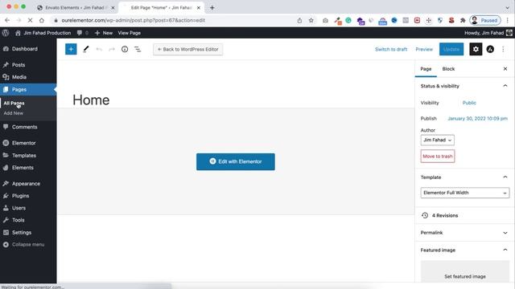This screenshot has width=515, height=289.
Task: Click the WordPress logo in admin bar
Action: (x=6, y=33)
